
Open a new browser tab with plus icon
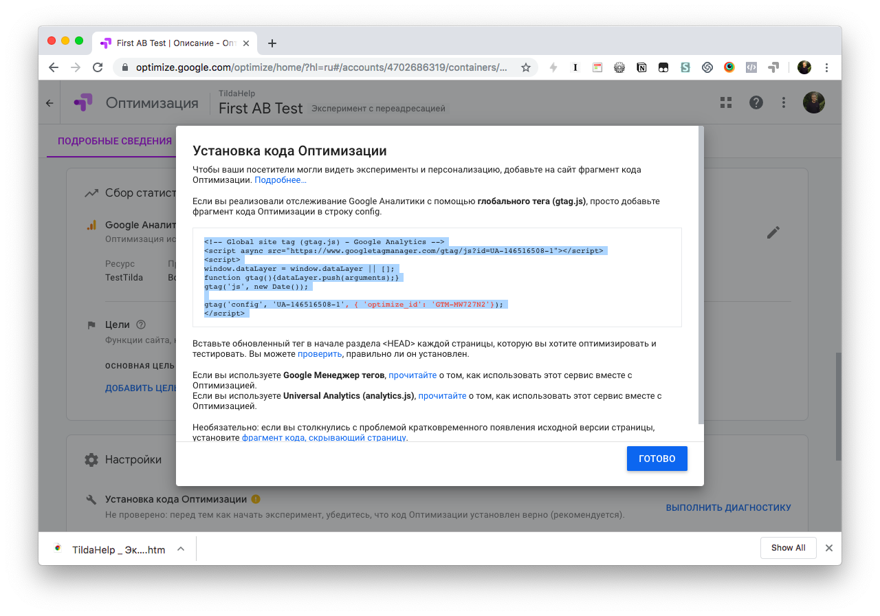click(272, 43)
